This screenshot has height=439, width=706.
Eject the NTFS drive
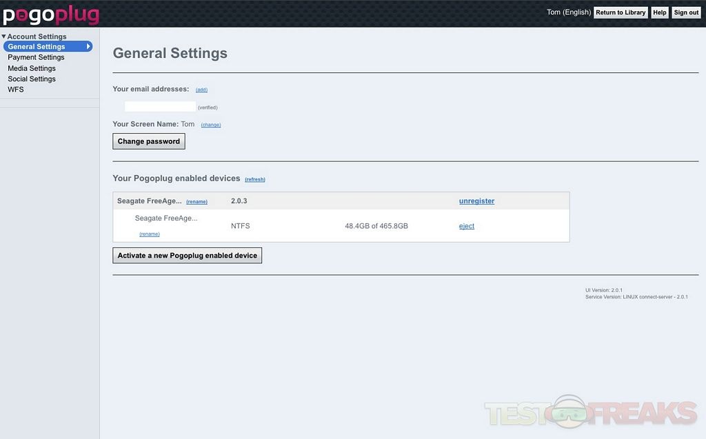467,226
